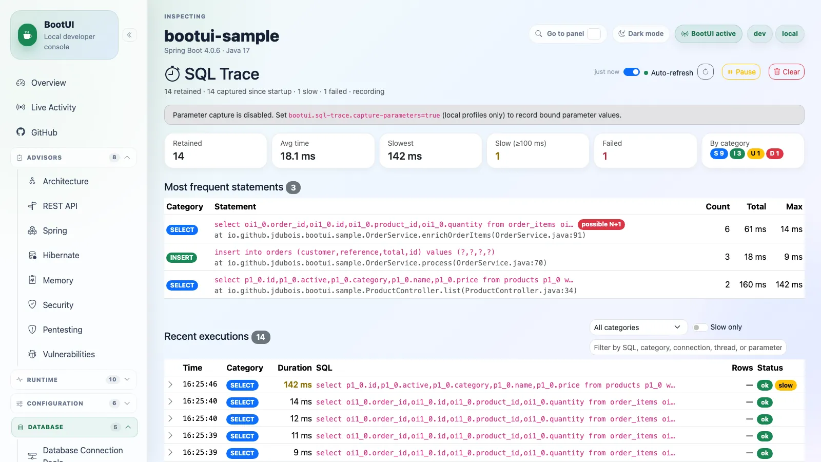Click the Failed stat card
This screenshot has height=462, width=821.
645,150
